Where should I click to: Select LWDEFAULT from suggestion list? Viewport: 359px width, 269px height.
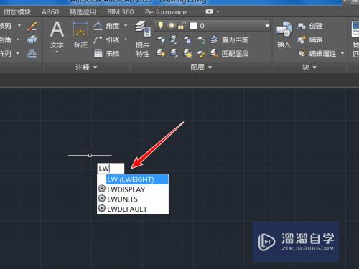pos(133,209)
